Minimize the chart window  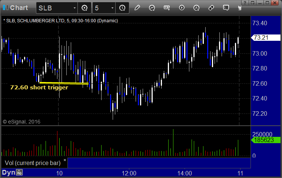[x=260, y=3]
